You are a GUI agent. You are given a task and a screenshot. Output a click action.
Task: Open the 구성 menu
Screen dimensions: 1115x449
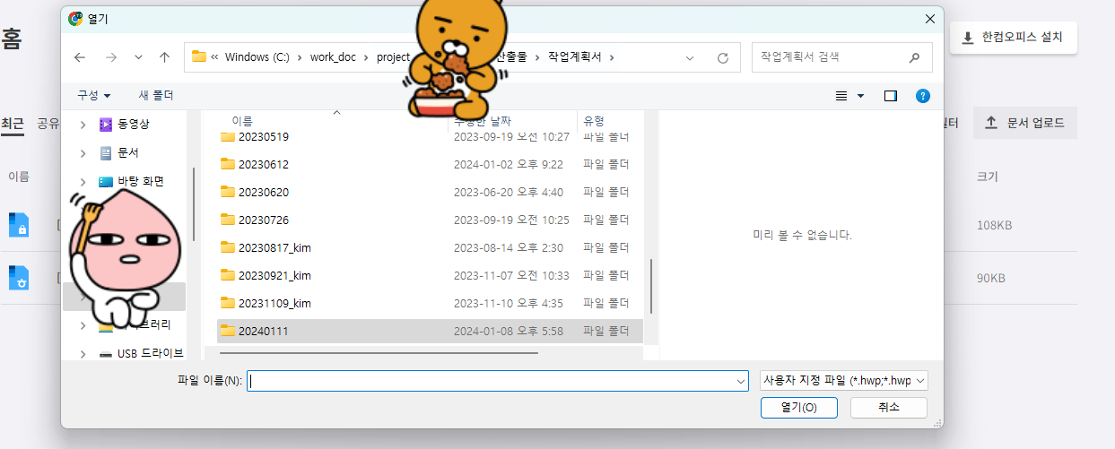point(93,95)
